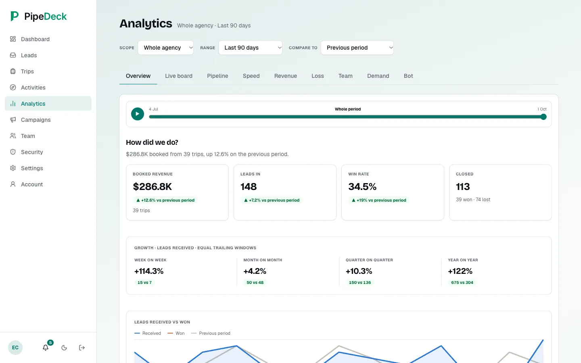Screen dimensions: 581x363
Task: Open Settings gear icon
Action: (x=13, y=168)
